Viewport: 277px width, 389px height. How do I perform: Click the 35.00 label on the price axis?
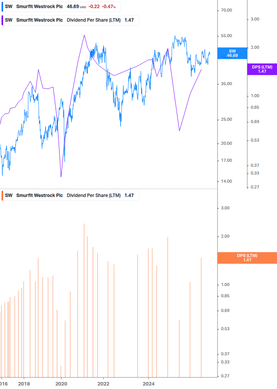click(226, 84)
